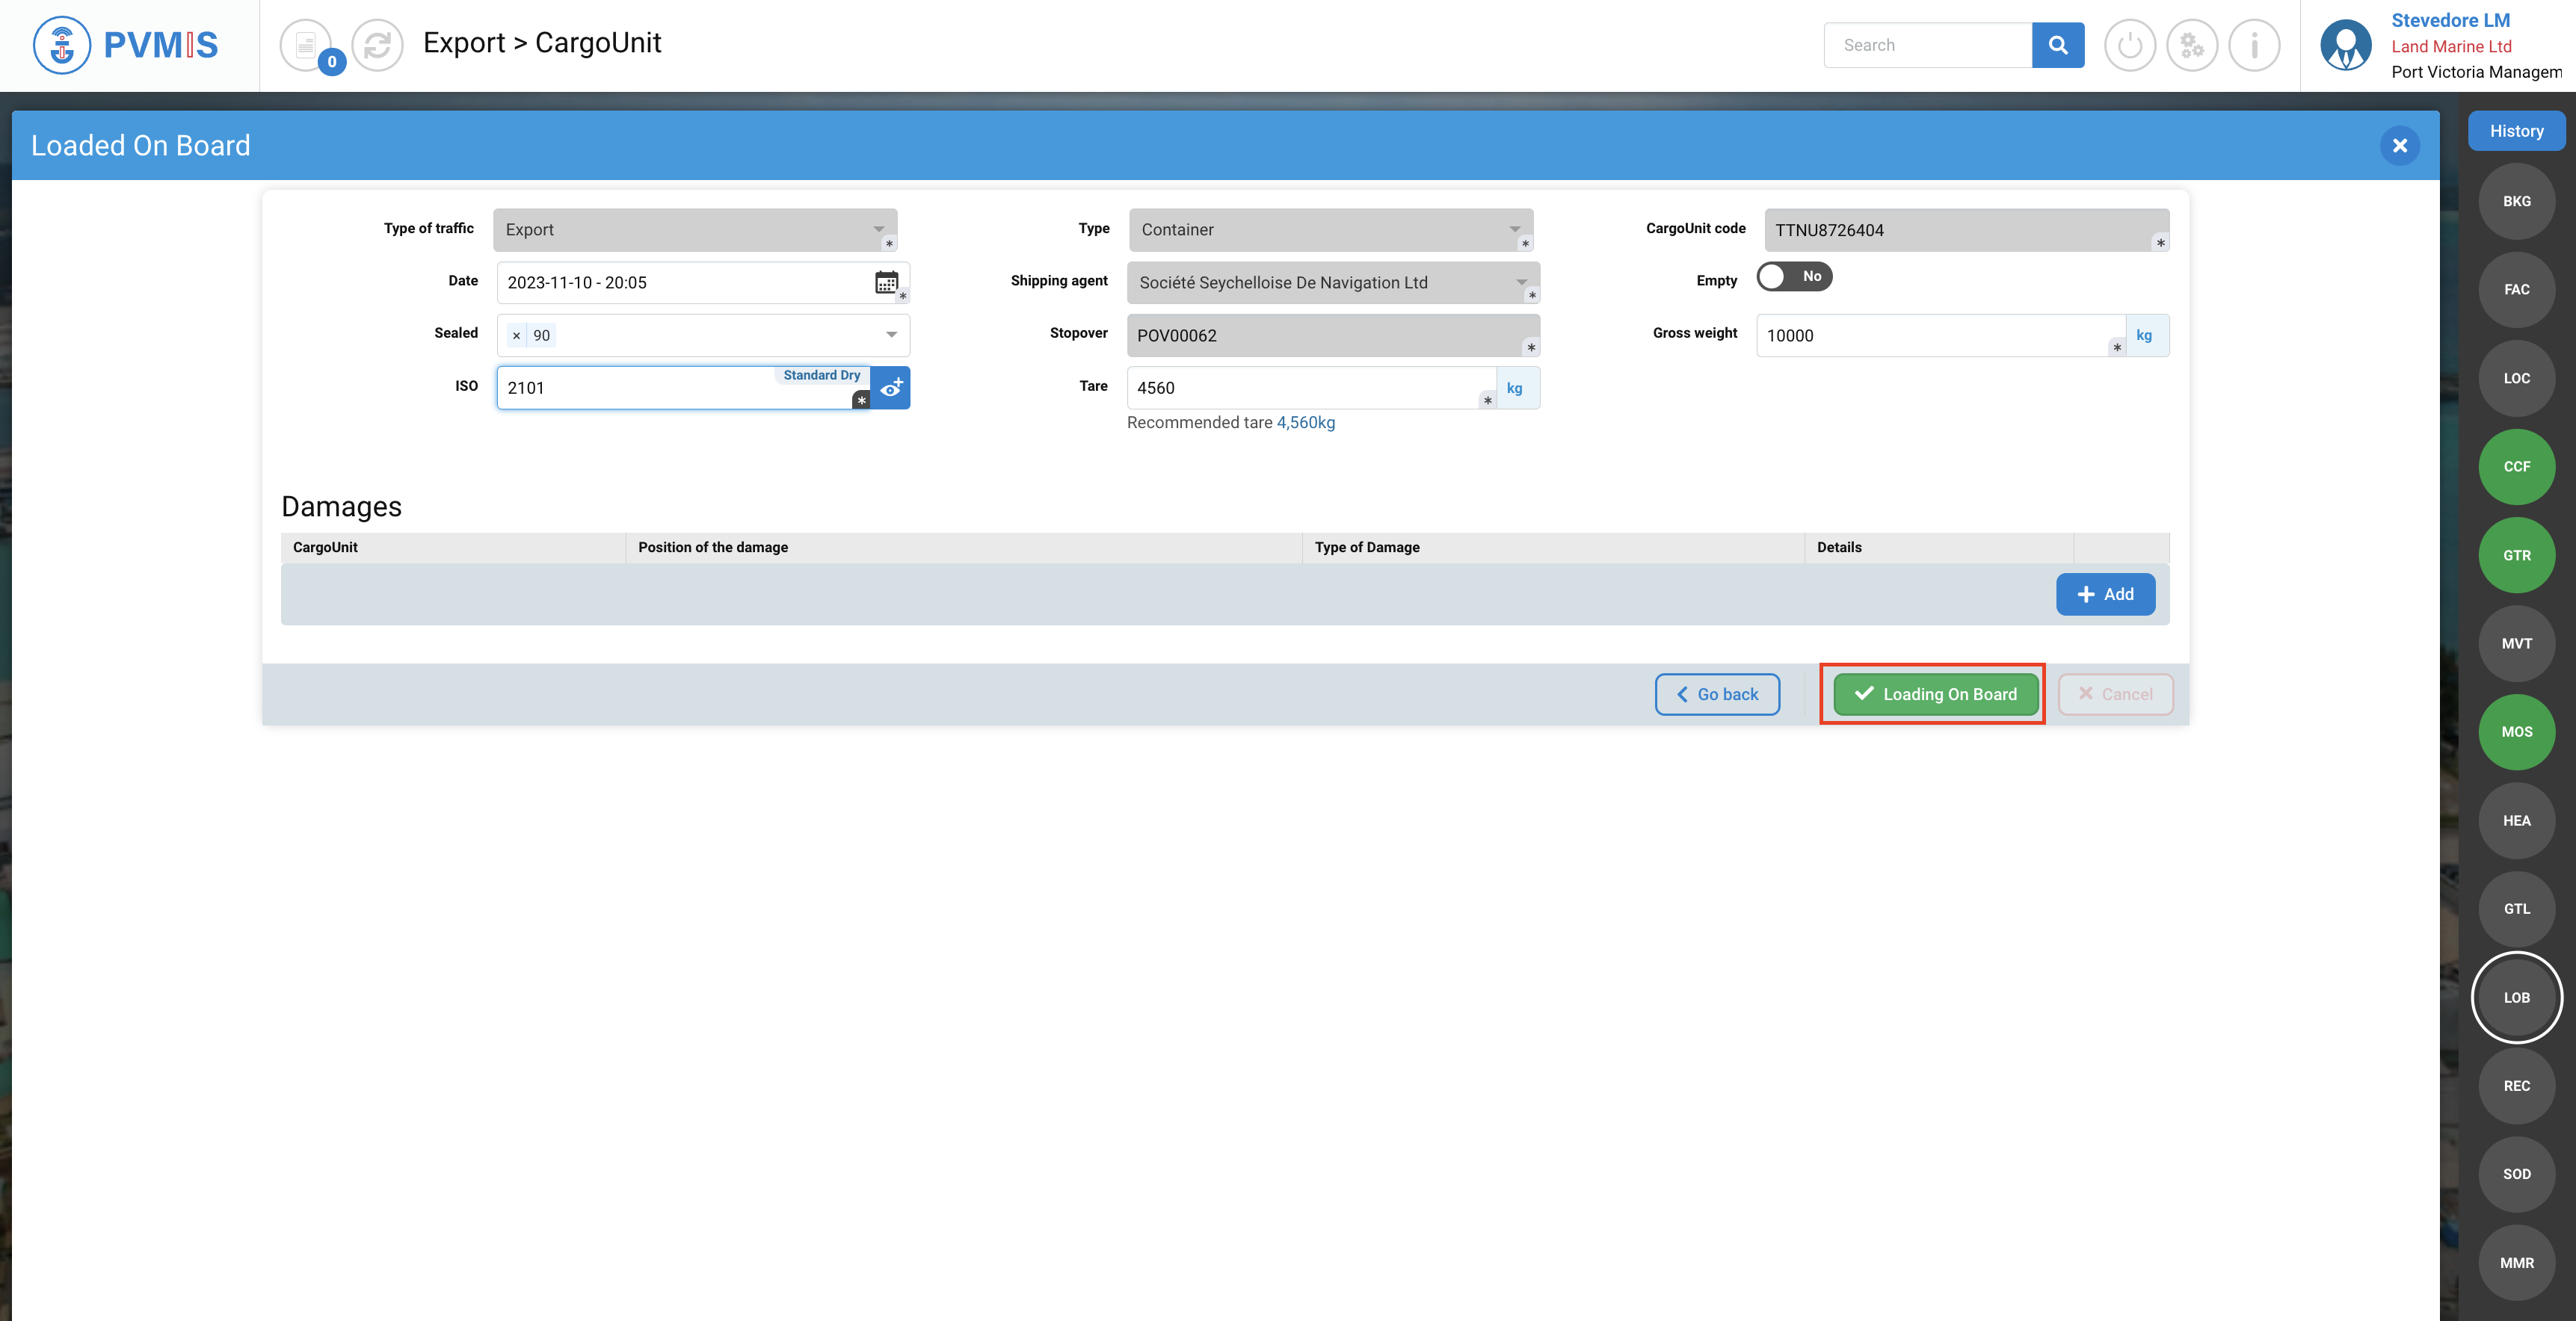Click recommended tare 4,560kg link
This screenshot has width=2576, height=1321.
click(1305, 423)
